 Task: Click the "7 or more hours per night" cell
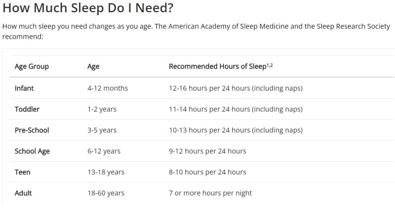210,193
